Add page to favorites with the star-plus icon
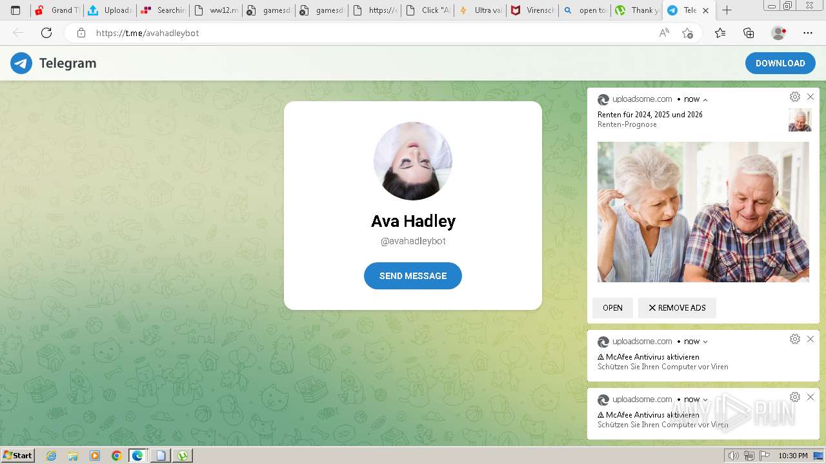The image size is (826, 464). [x=687, y=33]
